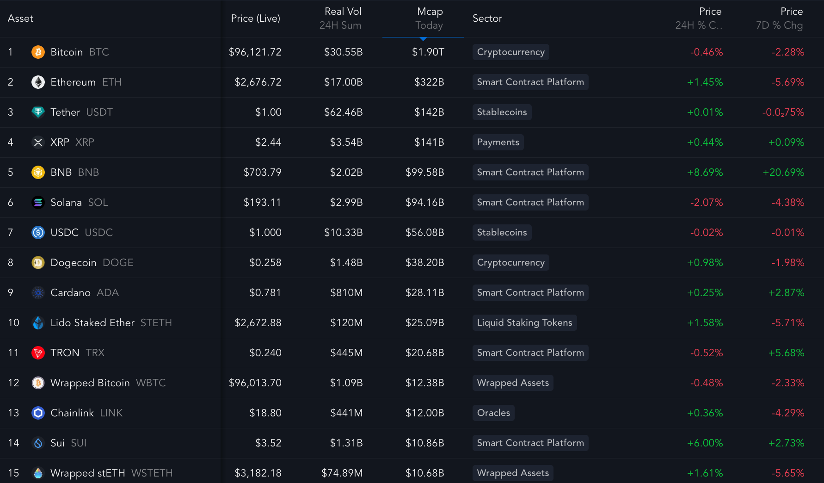
Task: Click BNB's +20.69% 7D change
Action: (x=784, y=173)
